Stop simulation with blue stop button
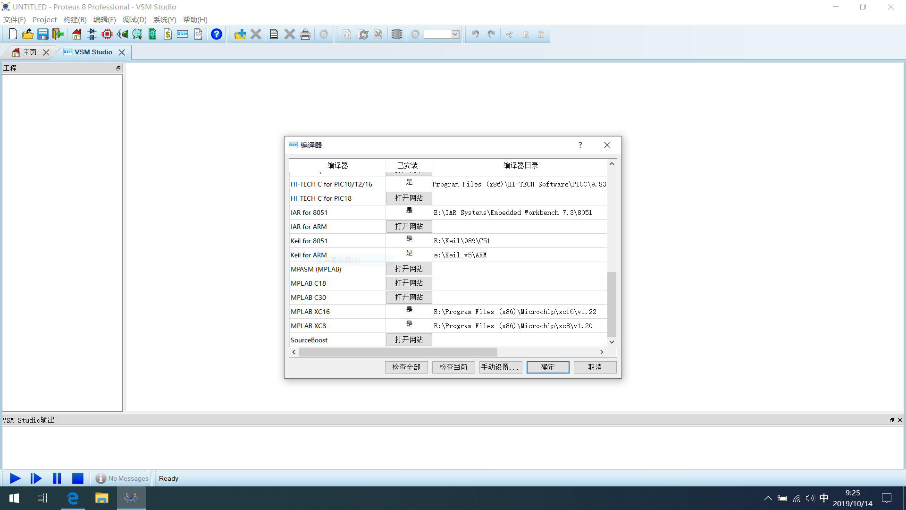Screen dimensions: 906x510 pyautogui.click(x=78, y=478)
